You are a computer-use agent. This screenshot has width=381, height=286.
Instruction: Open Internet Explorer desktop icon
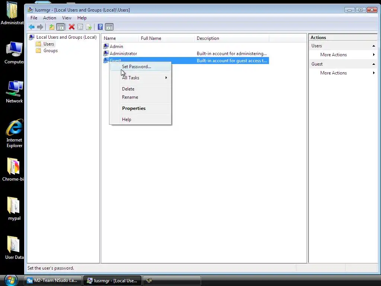tap(15, 133)
